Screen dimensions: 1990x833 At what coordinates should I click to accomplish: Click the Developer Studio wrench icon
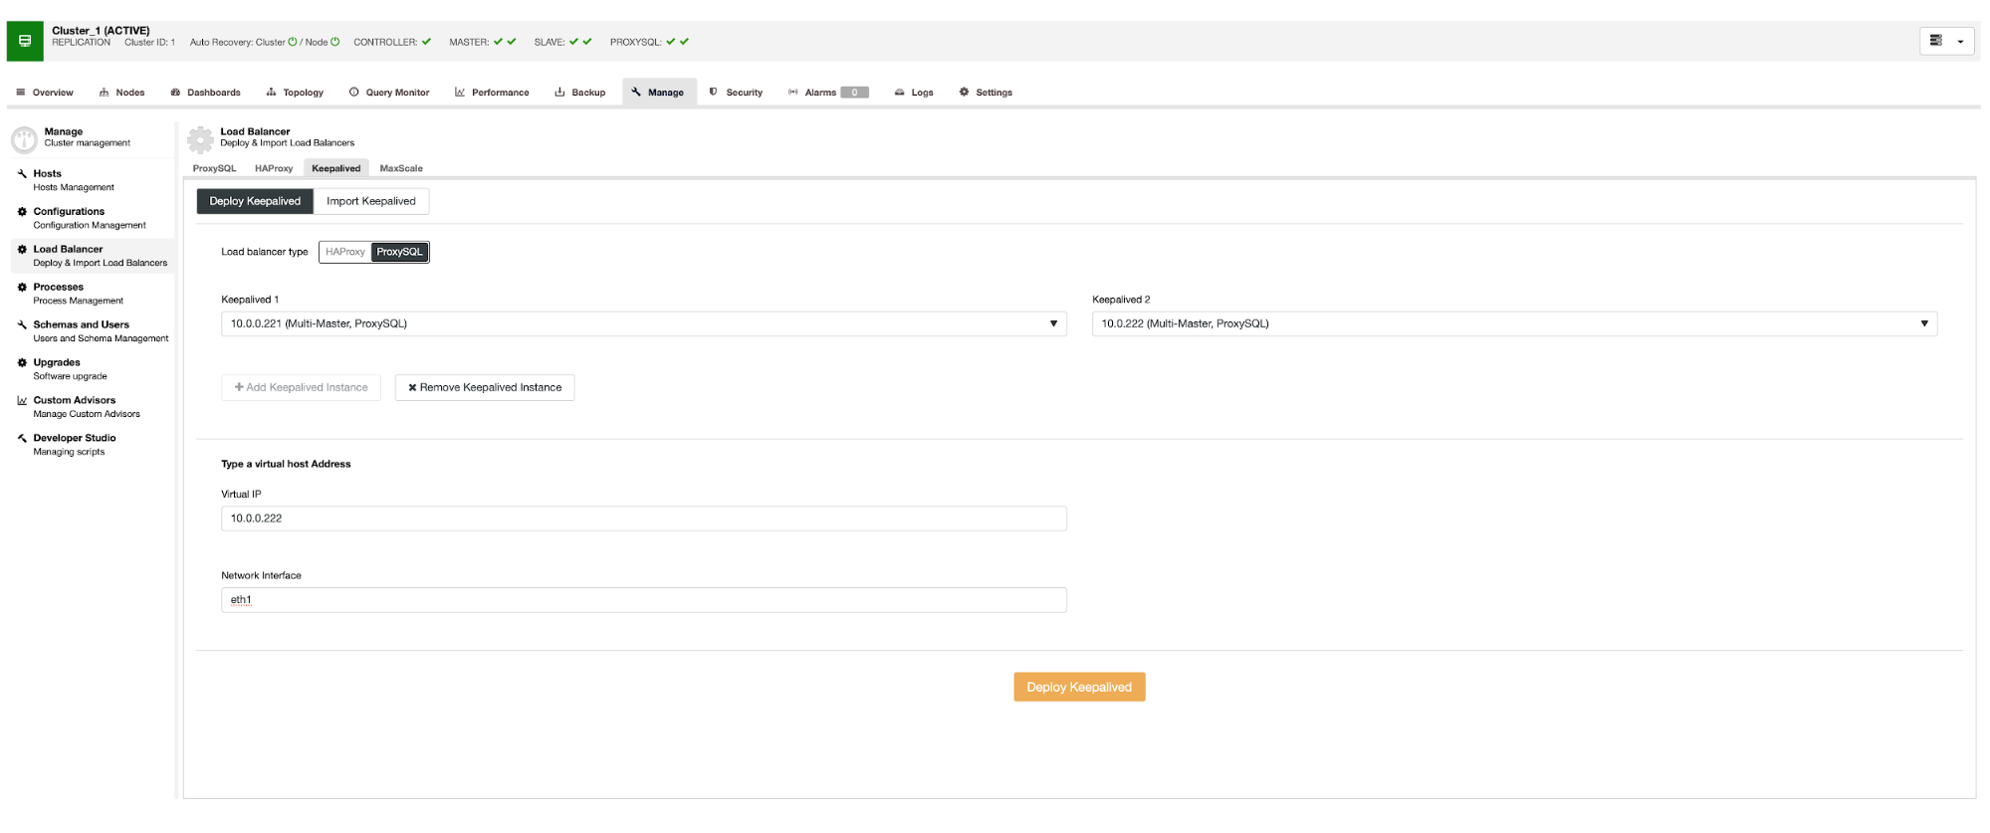(x=22, y=438)
